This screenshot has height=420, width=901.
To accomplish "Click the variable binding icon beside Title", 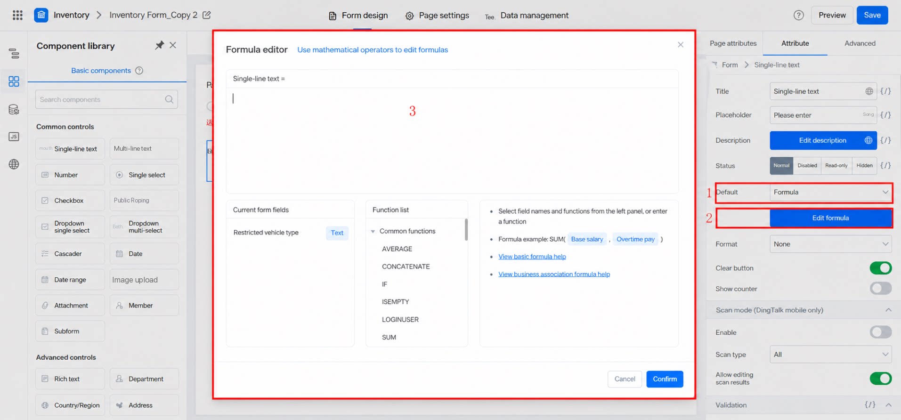I will [885, 91].
